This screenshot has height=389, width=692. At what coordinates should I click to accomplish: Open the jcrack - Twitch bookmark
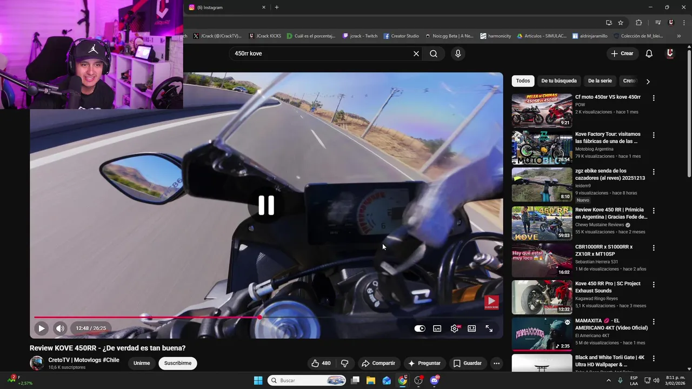tap(360, 36)
